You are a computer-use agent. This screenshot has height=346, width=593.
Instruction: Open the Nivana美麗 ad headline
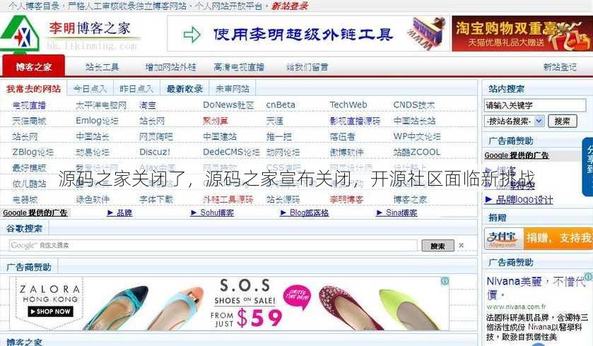[x=535, y=287]
